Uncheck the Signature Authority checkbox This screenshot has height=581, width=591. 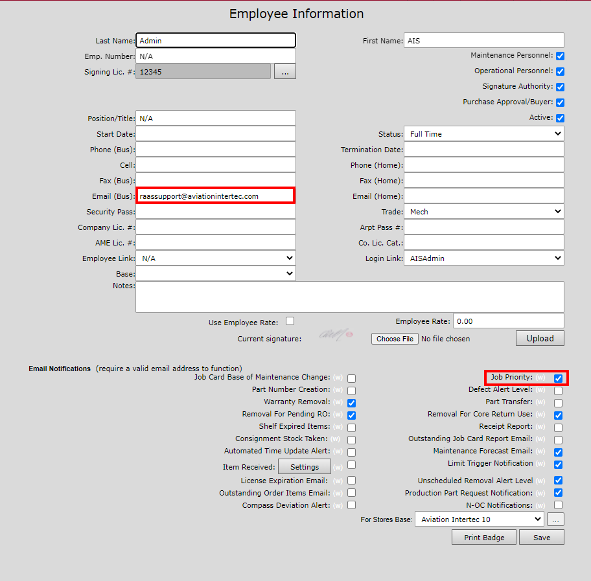(x=560, y=87)
